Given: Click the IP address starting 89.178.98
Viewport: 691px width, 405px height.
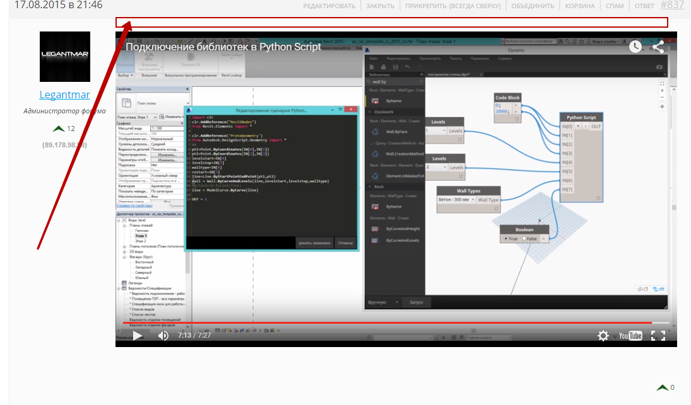Looking at the screenshot, I should pyautogui.click(x=65, y=145).
